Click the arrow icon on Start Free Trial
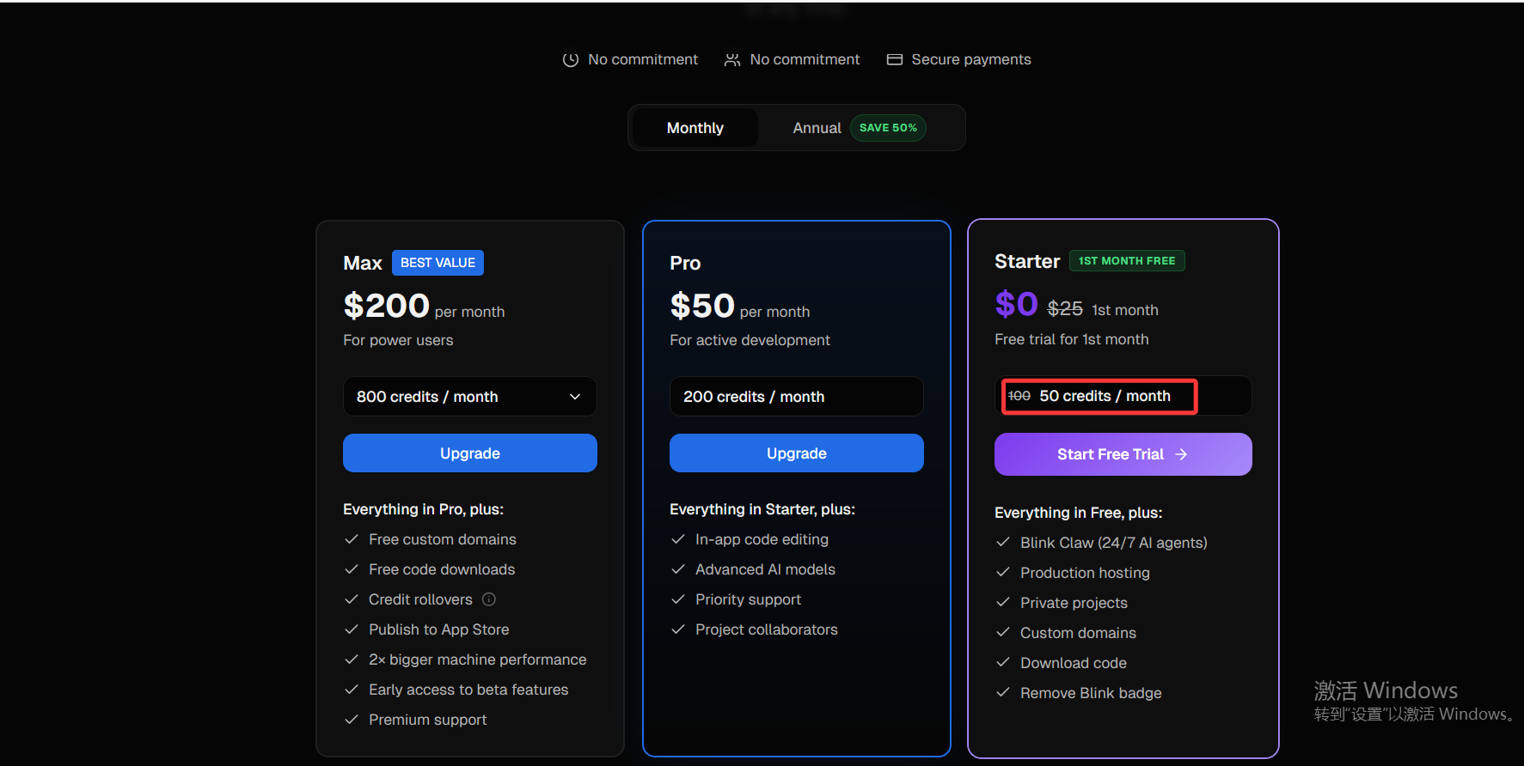The height and width of the screenshot is (766, 1524). pos(1181,454)
